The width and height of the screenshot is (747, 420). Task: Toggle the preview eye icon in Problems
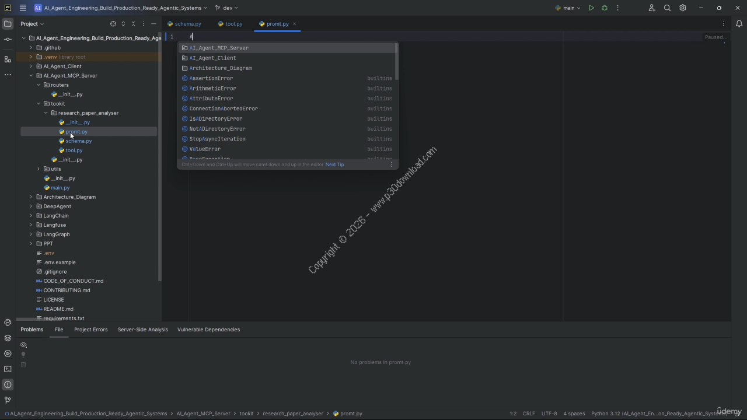point(23,345)
